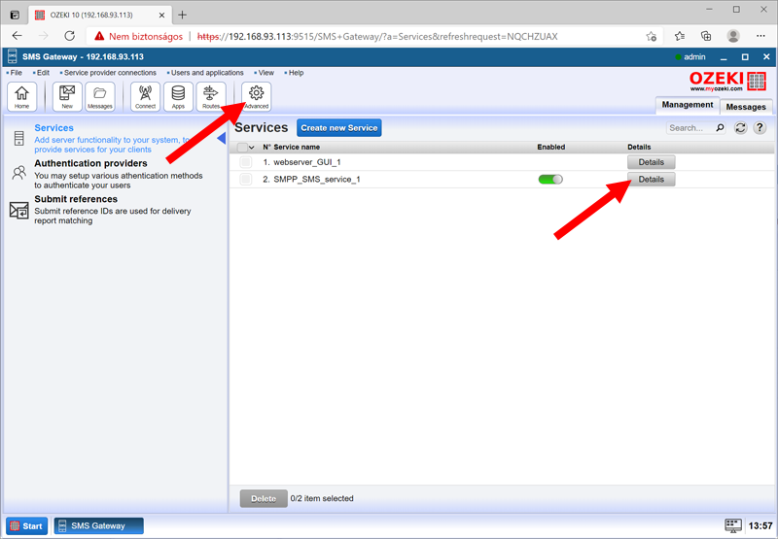Open the Service provider connections menu
The width and height of the screenshot is (778, 539).
(x=108, y=72)
